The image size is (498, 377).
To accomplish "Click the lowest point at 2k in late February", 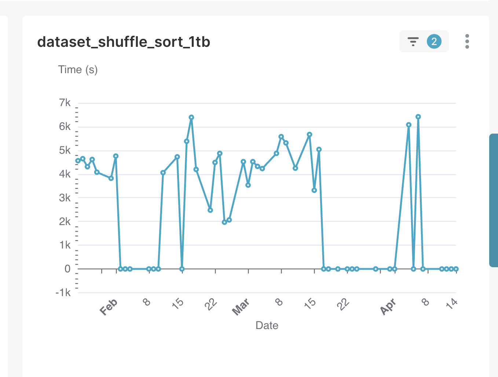I will (x=224, y=222).
